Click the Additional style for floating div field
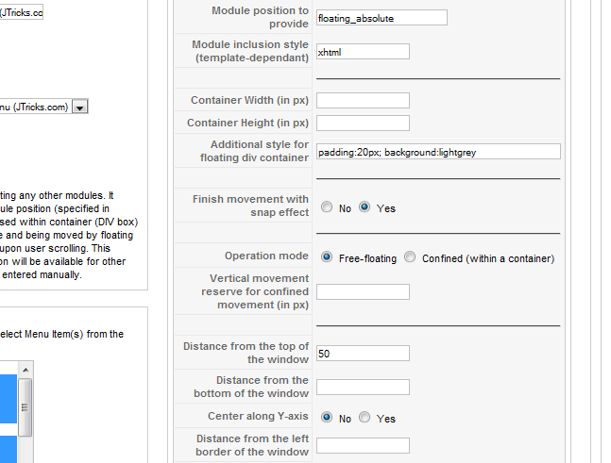 (438, 152)
